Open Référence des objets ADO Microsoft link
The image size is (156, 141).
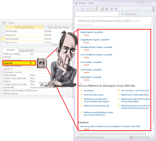[x=136, y=100]
